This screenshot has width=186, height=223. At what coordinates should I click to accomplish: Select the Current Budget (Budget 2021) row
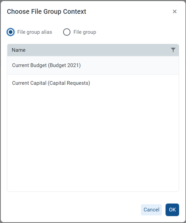point(46,65)
